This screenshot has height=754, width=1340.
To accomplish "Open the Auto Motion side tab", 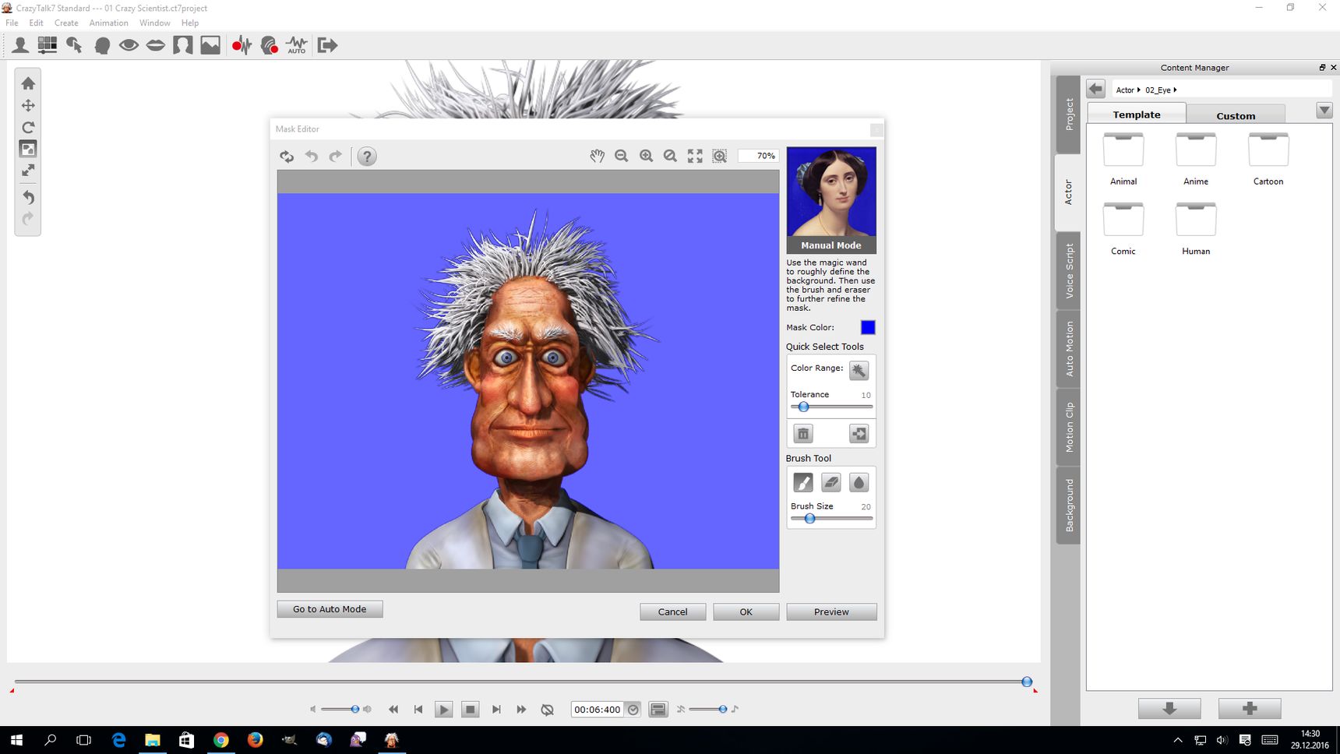I will pyautogui.click(x=1068, y=349).
